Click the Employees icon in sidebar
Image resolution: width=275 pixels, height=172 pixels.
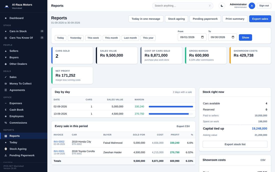click(x=5, y=116)
